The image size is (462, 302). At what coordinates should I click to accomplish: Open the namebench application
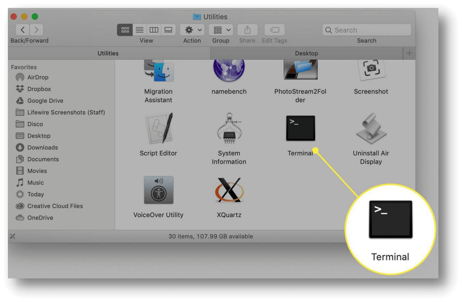click(229, 69)
